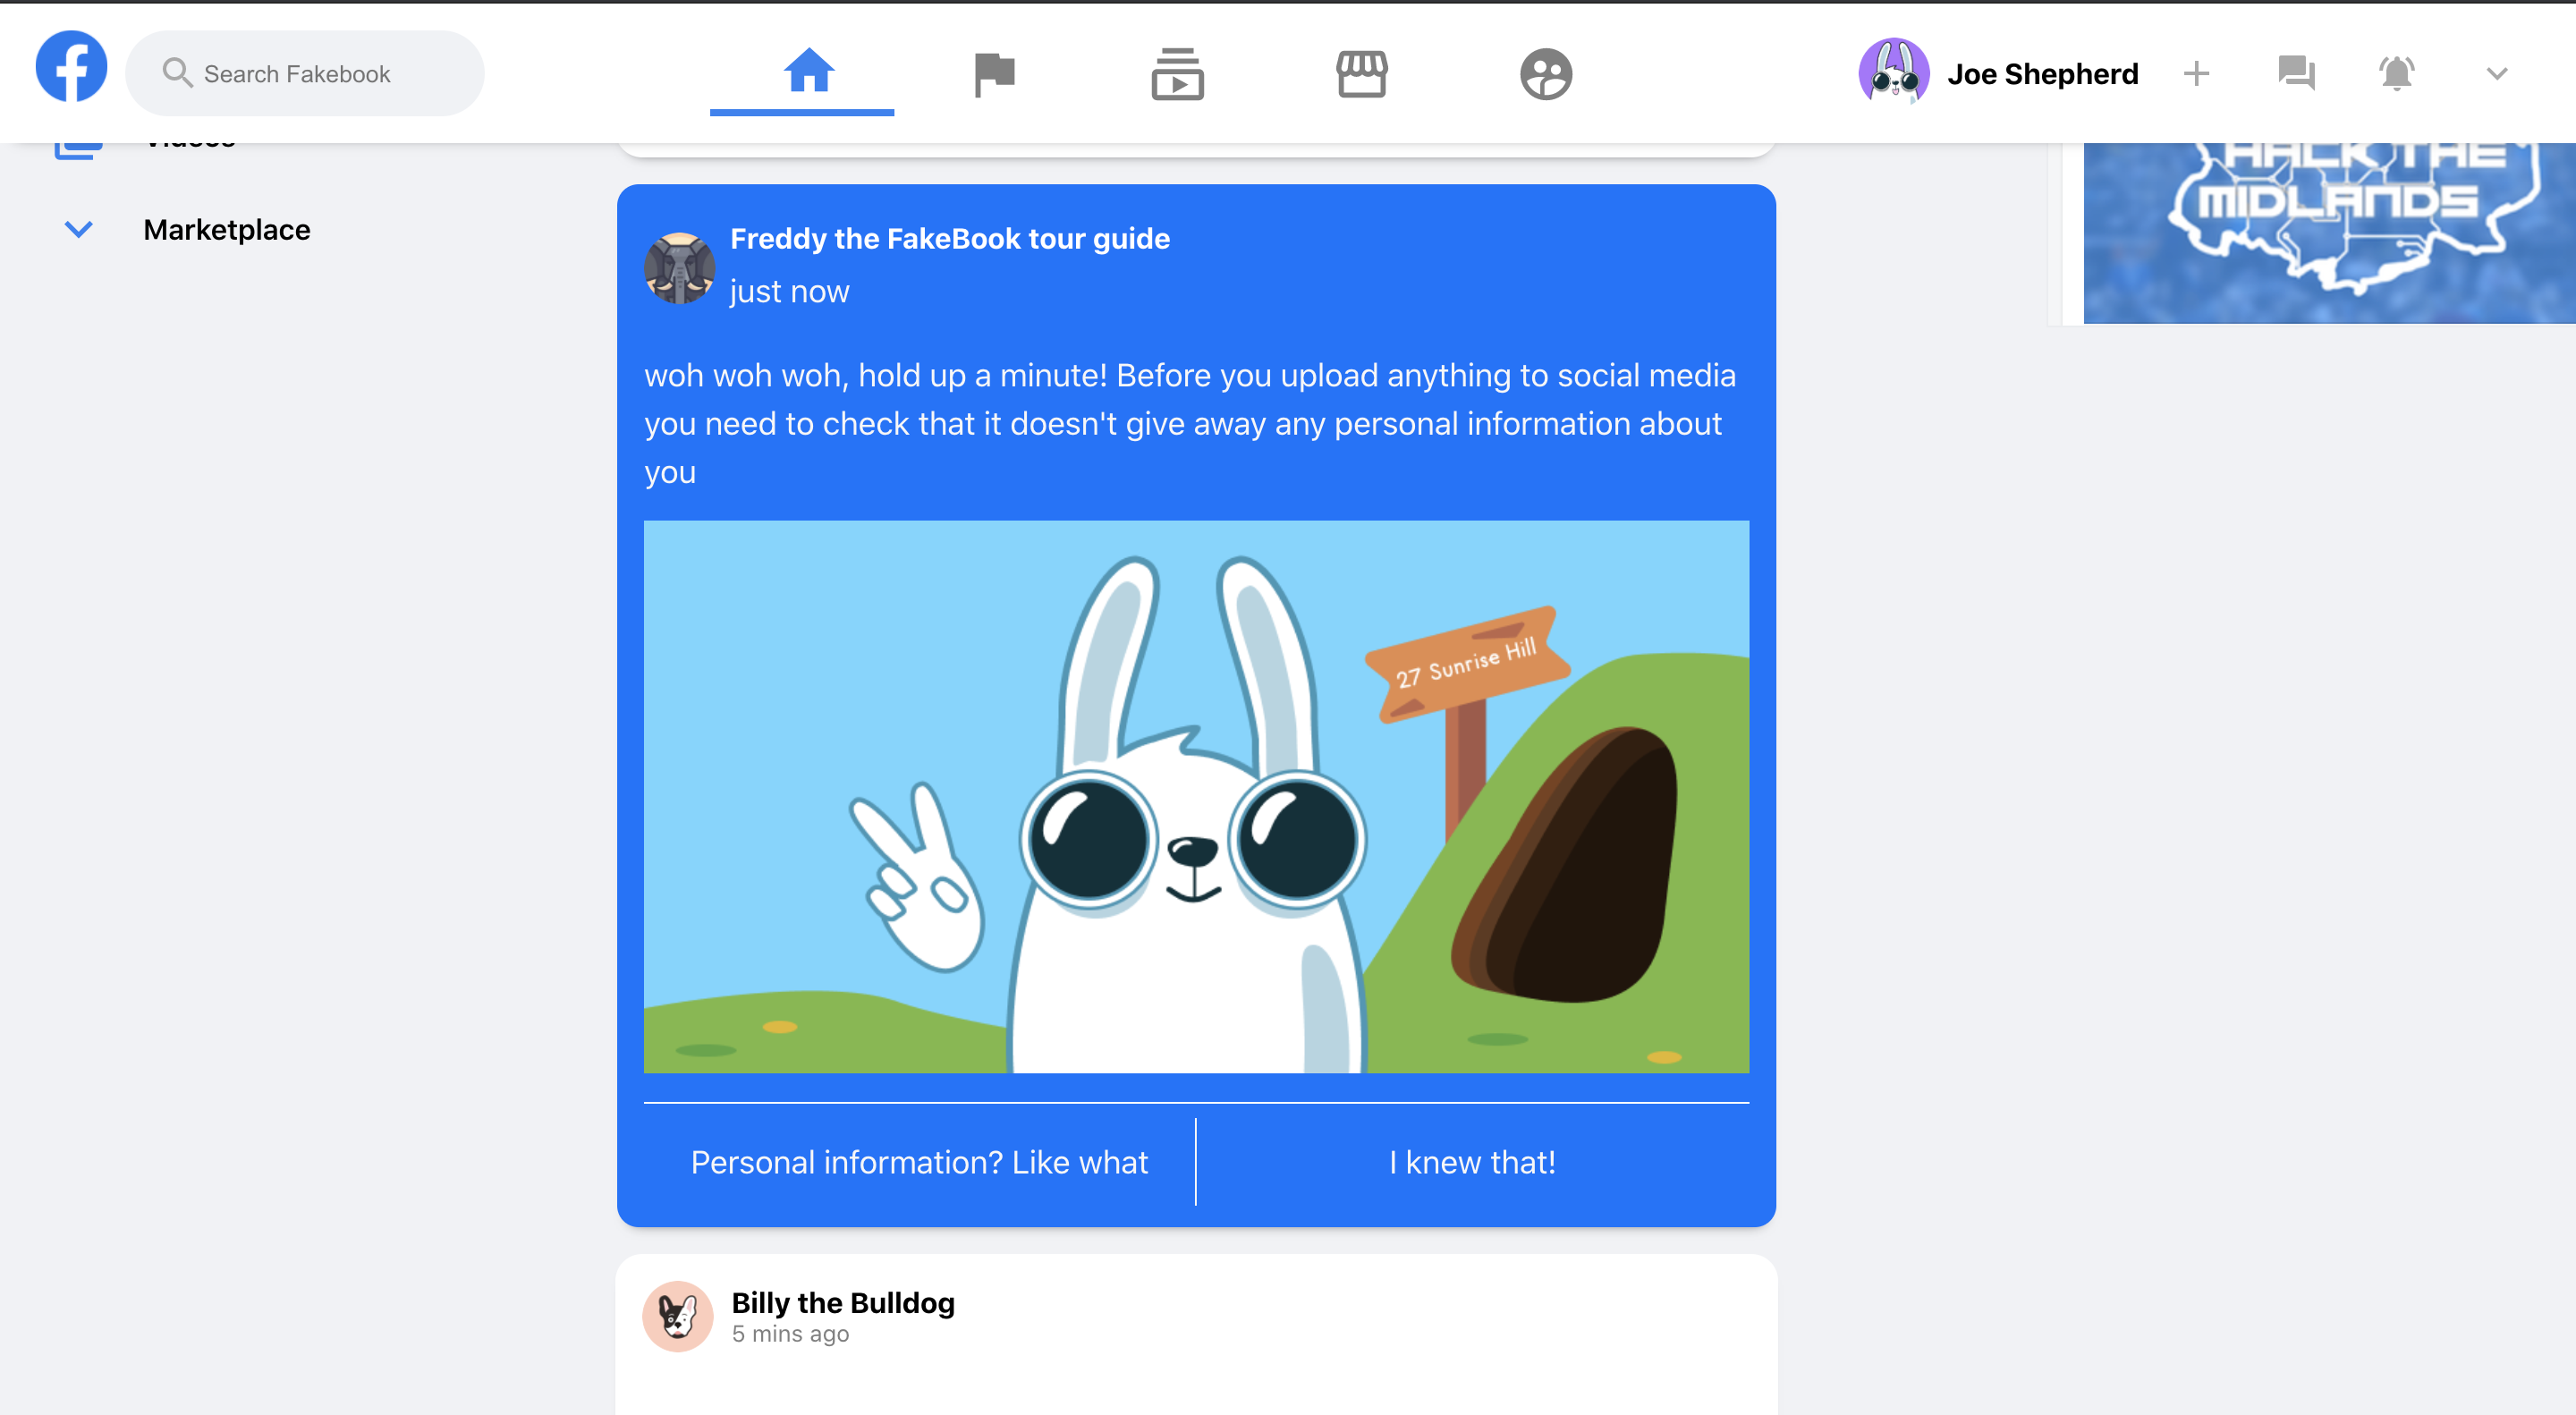Screen dimensions: 2576x1415
Task: Click Joe Shepherd profile name
Action: 2041,74
